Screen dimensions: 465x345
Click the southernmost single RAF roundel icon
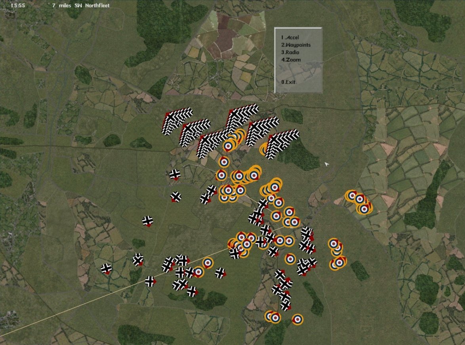tap(297, 319)
